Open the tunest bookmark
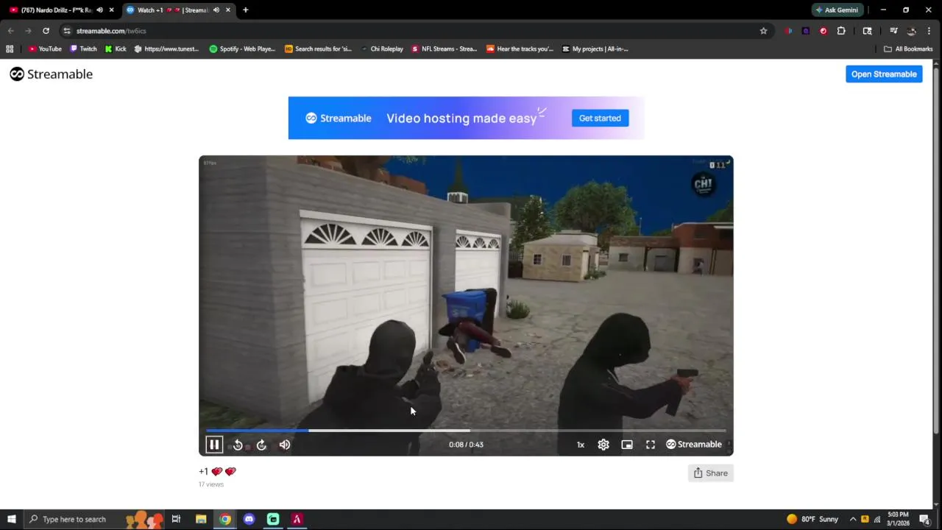The height and width of the screenshot is (530, 942). coord(166,49)
